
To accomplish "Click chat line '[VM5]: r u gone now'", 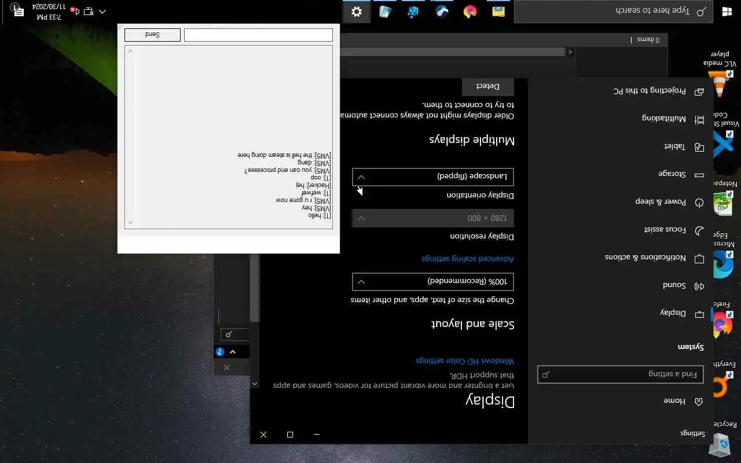I will coord(303,200).
